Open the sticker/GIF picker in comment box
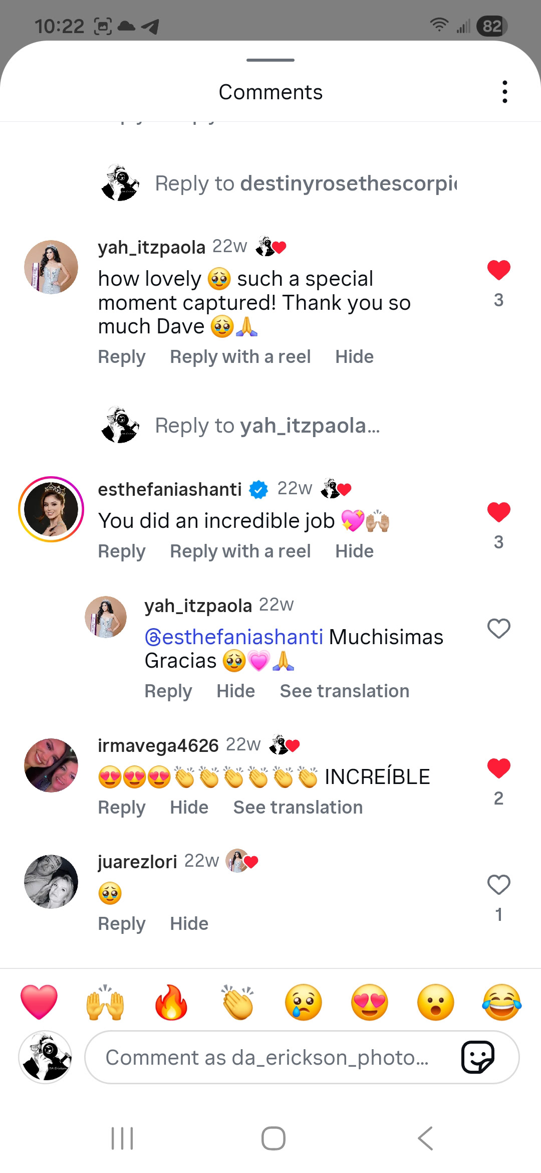Viewport: 541px width, 1173px height. coord(477,1057)
